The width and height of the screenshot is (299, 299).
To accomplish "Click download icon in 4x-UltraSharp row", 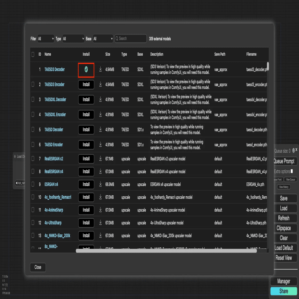I will click(x=101, y=222).
